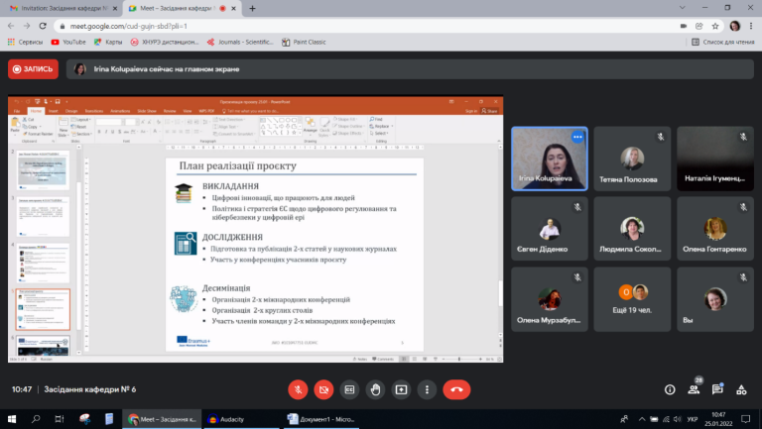Click Людмила Сокол... participant tile
The height and width of the screenshot is (429, 762).
click(632, 229)
